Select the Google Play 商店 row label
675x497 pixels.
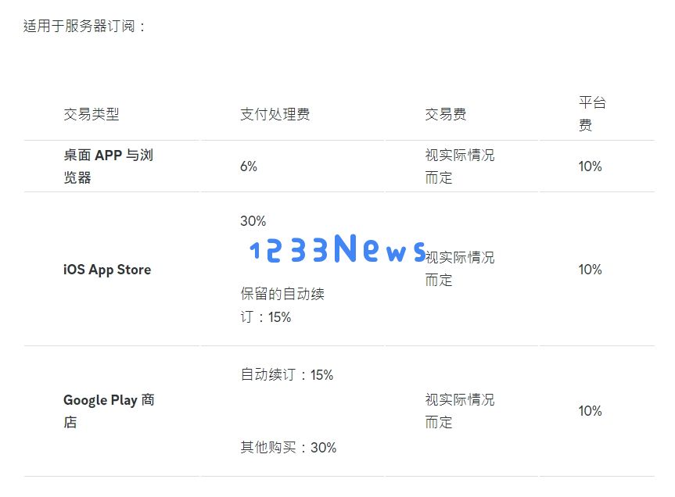[109, 411]
